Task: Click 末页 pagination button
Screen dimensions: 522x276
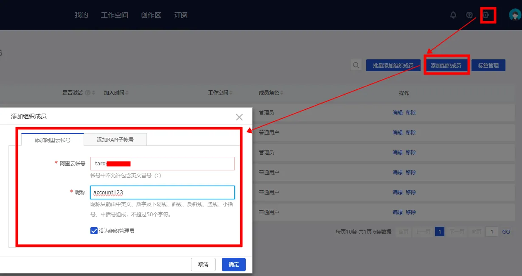Action: click(x=476, y=232)
